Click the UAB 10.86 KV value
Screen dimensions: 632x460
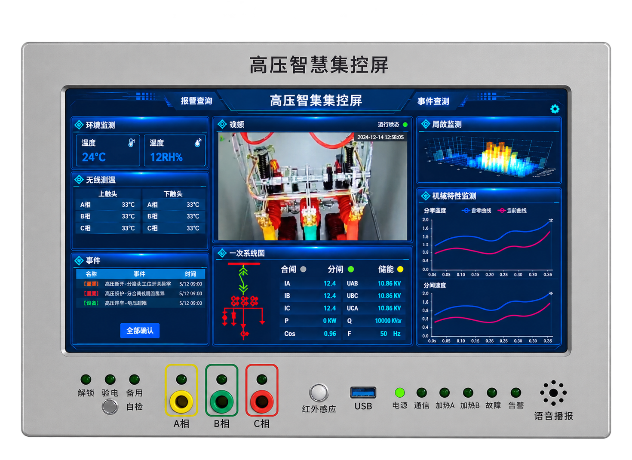[389, 284]
